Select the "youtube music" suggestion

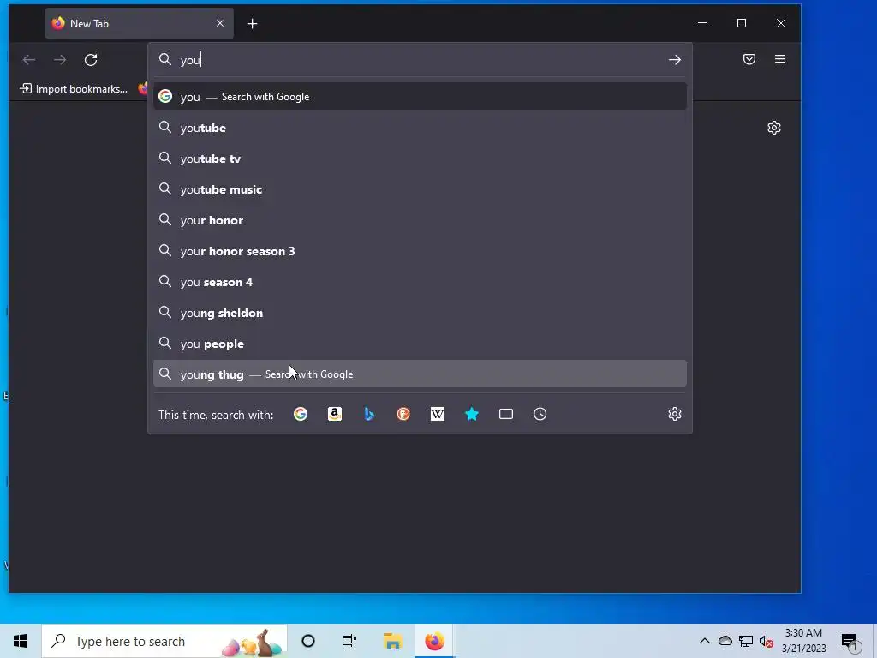(420, 189)
